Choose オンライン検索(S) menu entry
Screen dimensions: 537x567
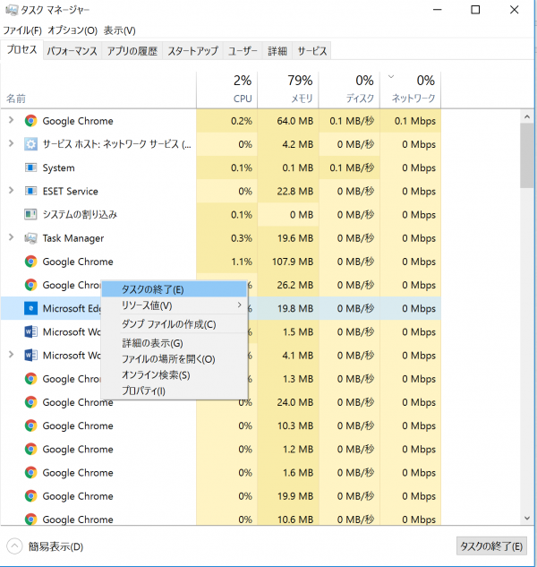pyautogui.click(x=175, y=374)
